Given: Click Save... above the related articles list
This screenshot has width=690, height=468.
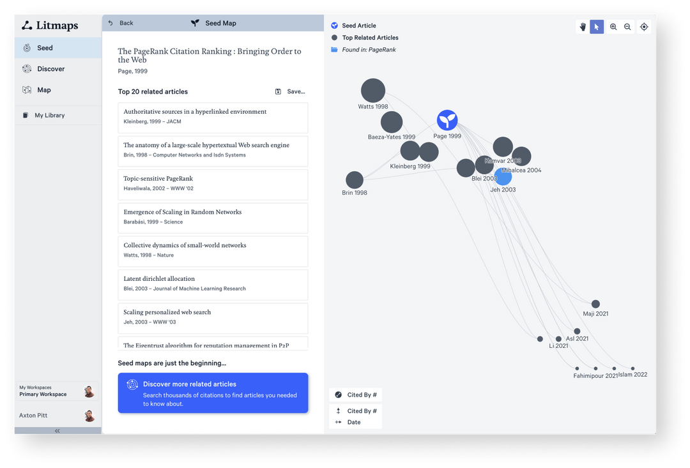Looking at the screenshot, I should tap(289, 91).
